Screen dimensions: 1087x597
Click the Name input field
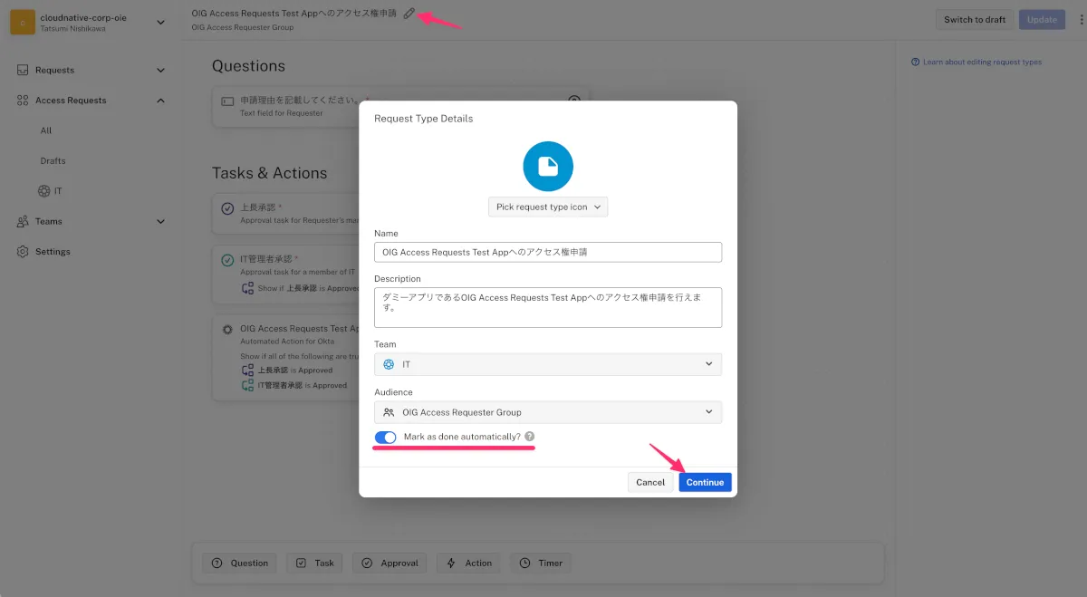click(548, 252)
